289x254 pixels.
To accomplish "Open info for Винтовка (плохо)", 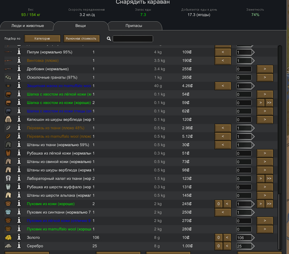I will pos(19,60).
